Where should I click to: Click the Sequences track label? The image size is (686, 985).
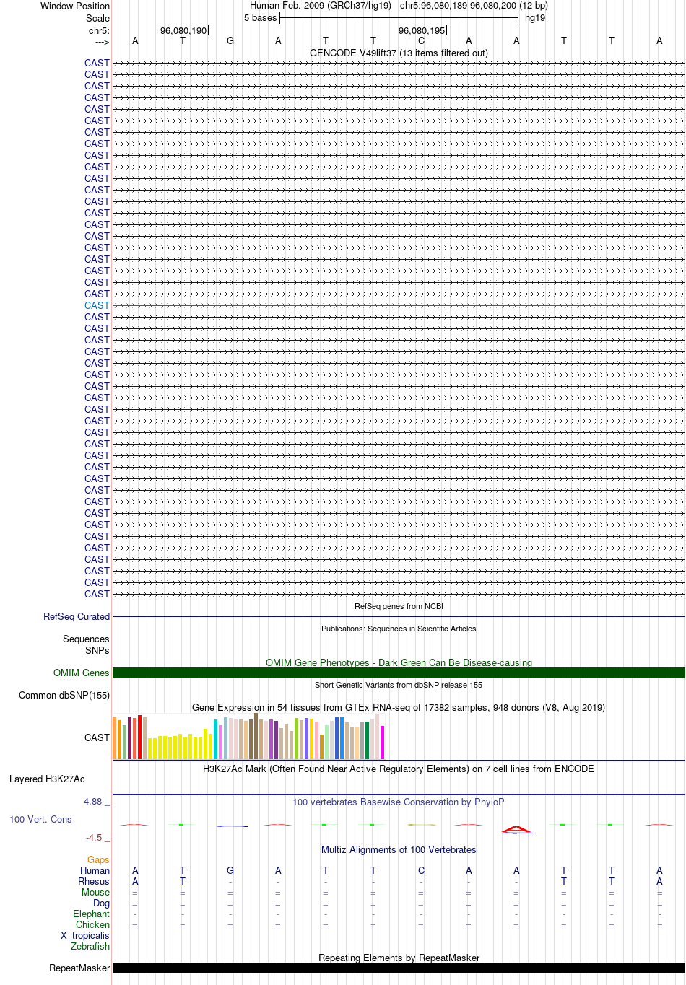(x=86, y=639)
